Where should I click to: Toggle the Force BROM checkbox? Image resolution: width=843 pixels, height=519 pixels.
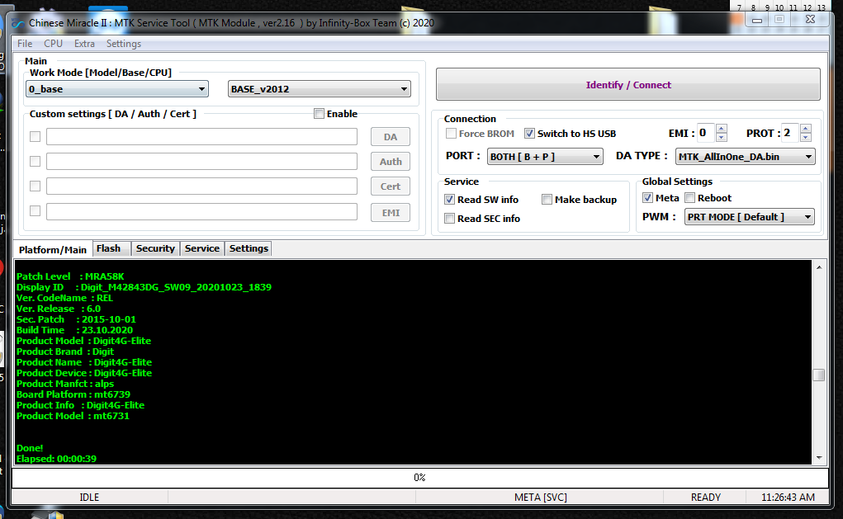[x=451, y=133]
